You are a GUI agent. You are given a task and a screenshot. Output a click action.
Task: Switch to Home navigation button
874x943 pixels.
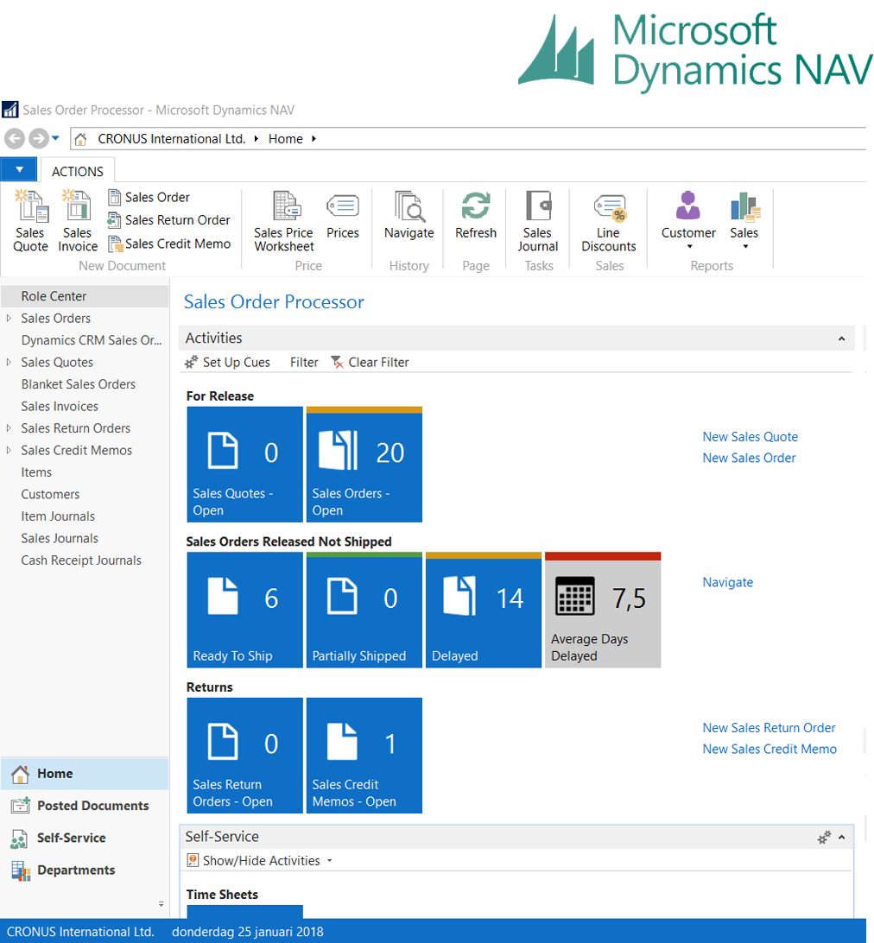pyautogui.click(x=85, y=774)
